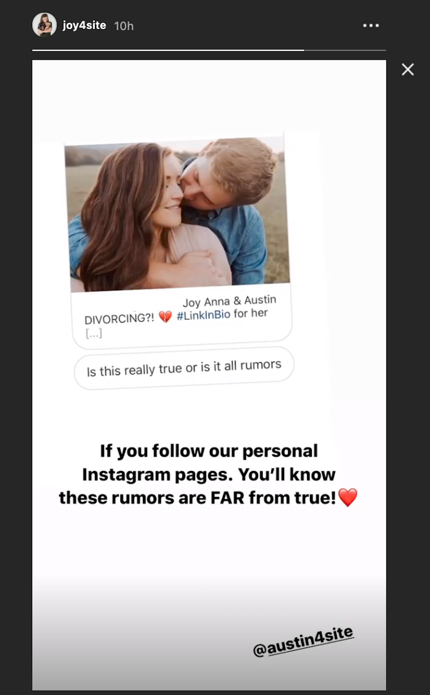
Task: Click the "DIVORCING?!" caption text
Action: pyautogui.click(x=119, y=318)
